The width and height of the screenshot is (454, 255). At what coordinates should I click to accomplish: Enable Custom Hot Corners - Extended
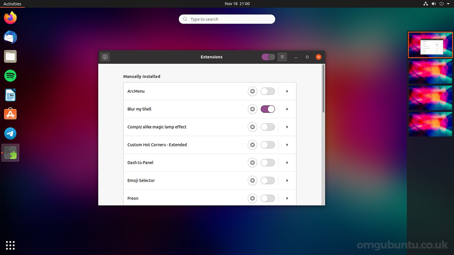click(268, 145)
